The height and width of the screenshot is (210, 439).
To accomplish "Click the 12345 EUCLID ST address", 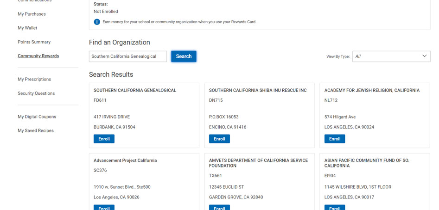I will tap(227, 187).
